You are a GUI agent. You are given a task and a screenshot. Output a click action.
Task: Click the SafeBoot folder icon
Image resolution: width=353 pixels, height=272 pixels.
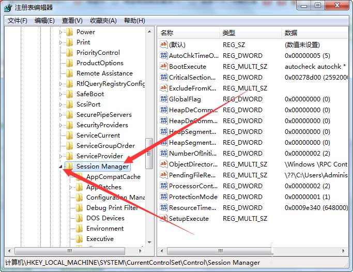(70, 94)
